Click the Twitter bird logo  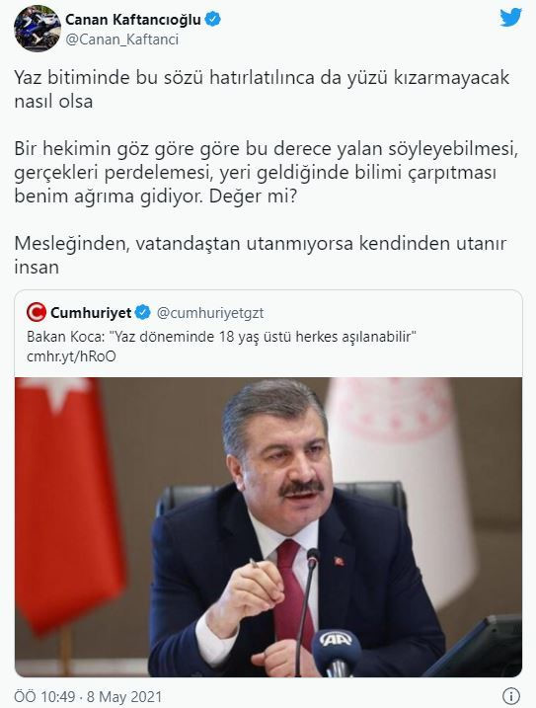click(x=510, y=18)
